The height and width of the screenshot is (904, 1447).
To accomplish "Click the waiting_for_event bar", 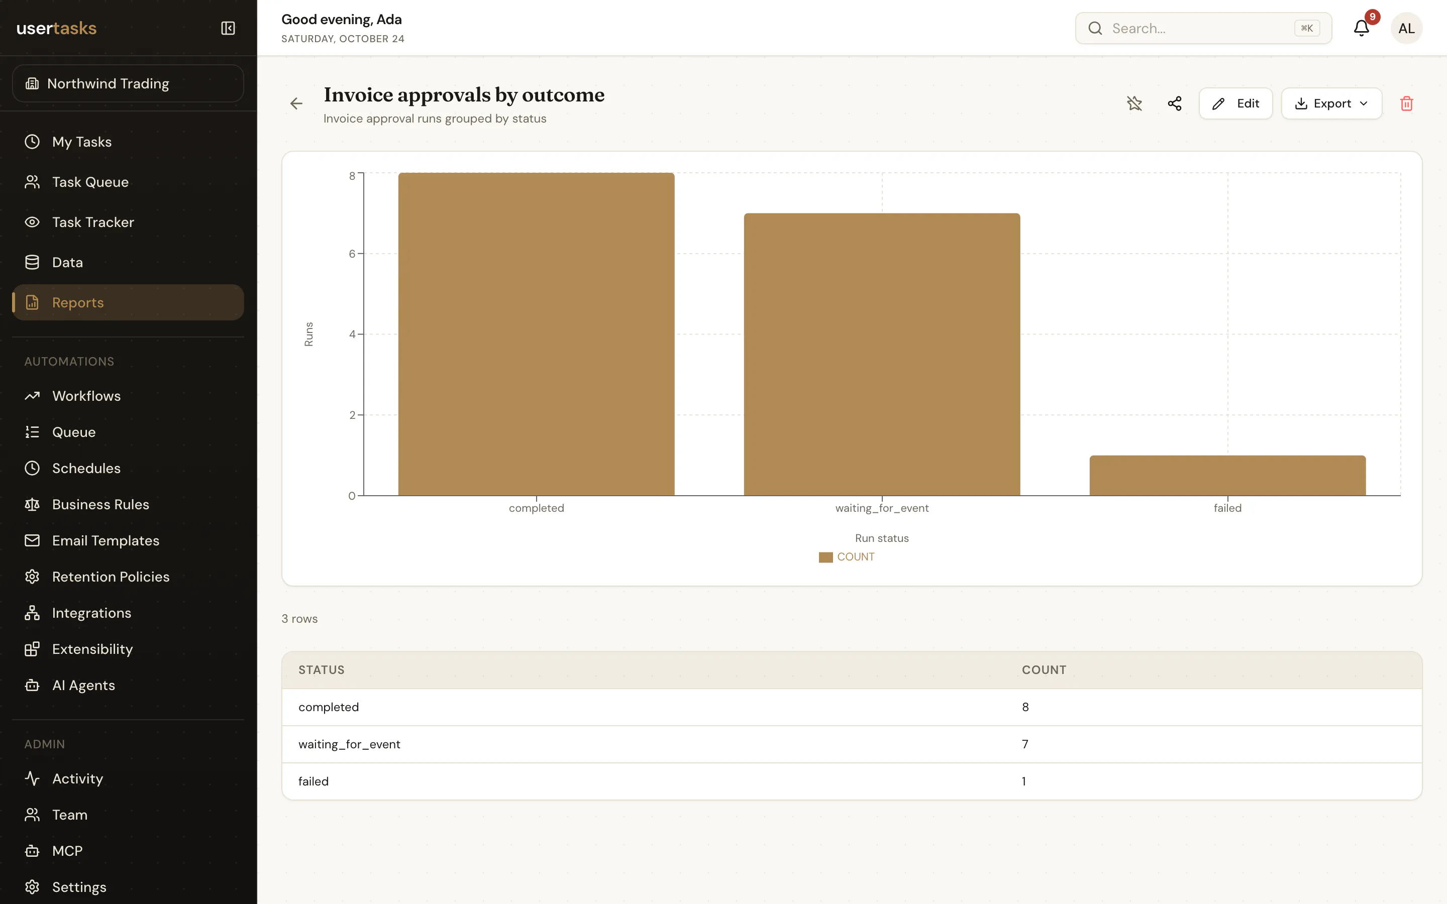I will [x=882, y=355].
